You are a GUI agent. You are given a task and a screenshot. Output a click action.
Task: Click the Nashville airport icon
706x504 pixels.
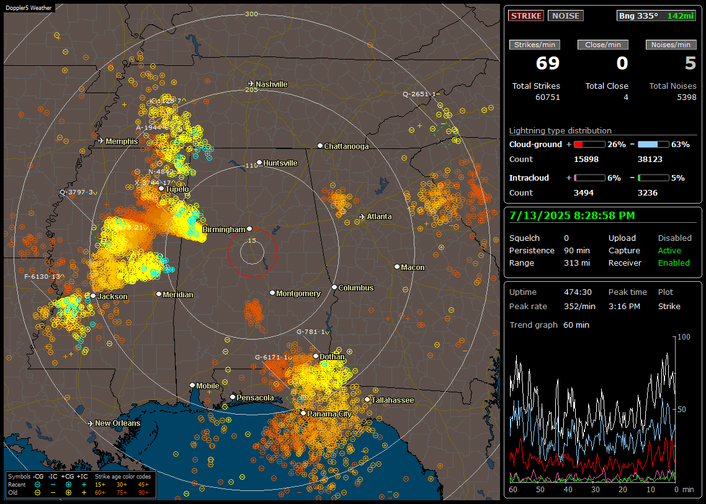(251, 84)
